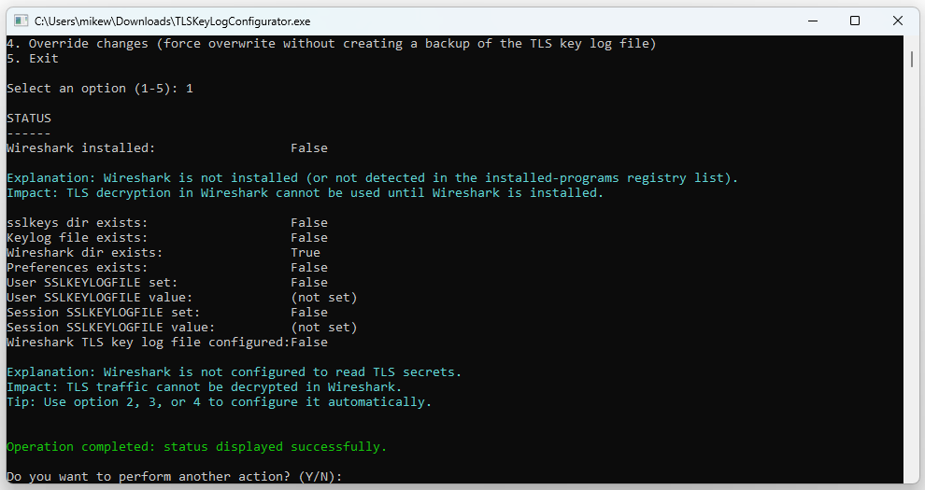
Task: Click the '4. Override changes' menu option line
Action: coord(332,44)
